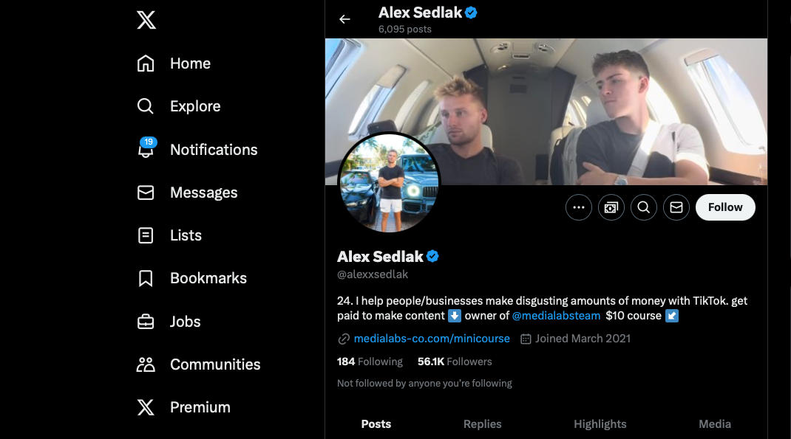The image size is (791, 439).
Task: Open the more options menu on the profile
Action: 578,207
